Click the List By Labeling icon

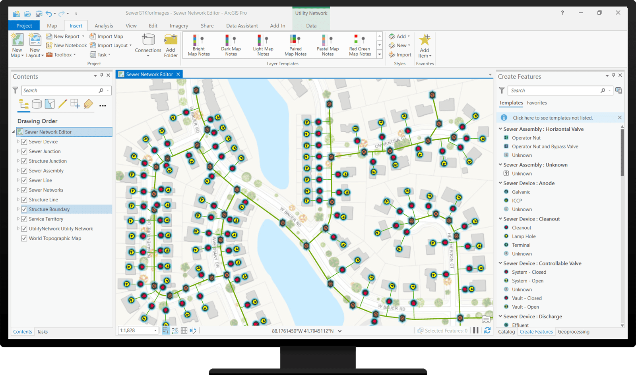[88, 104]
